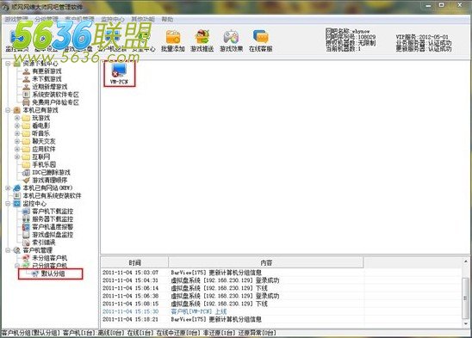Image resolution: width=472 pixels, height=338 pixels.
Task: Collapse the 本机已有游戏 tree node
Action: (x=8, y=110)
